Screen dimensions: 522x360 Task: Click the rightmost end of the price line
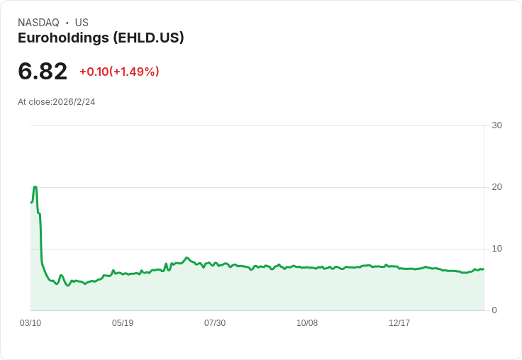tap(483, 269)
